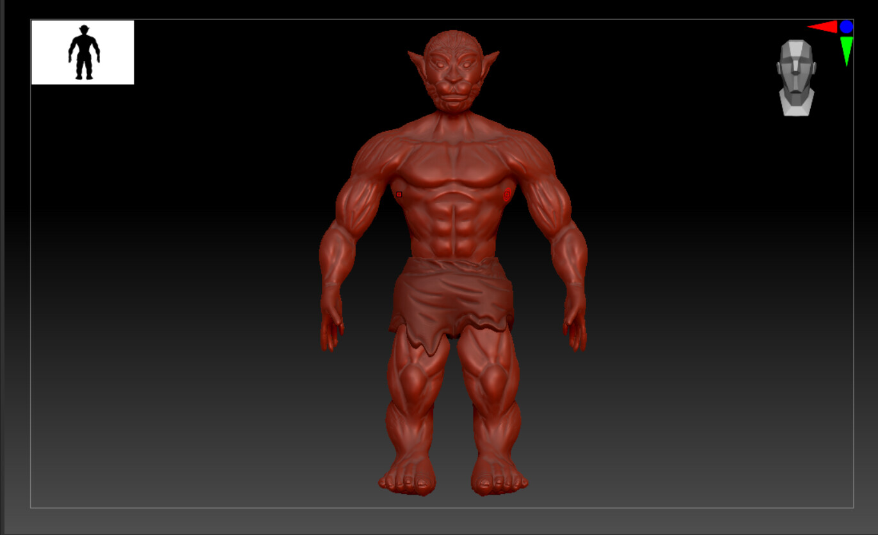Click the silhouette figure inside the preview
The image size is (878, 535).
point(85,52)
